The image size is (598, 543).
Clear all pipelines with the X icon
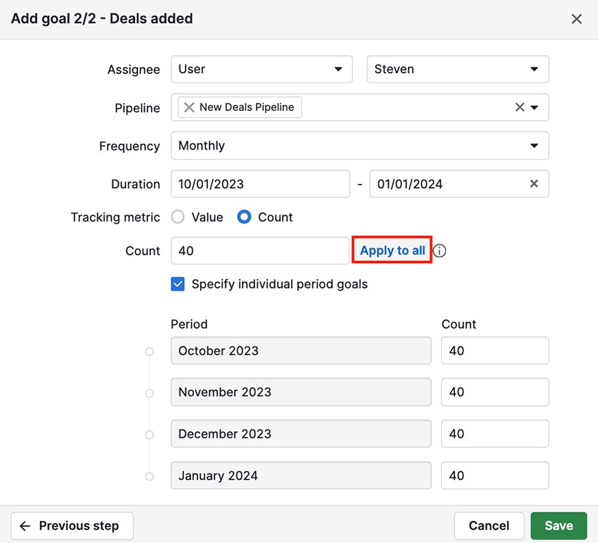(x=520, y=107)
